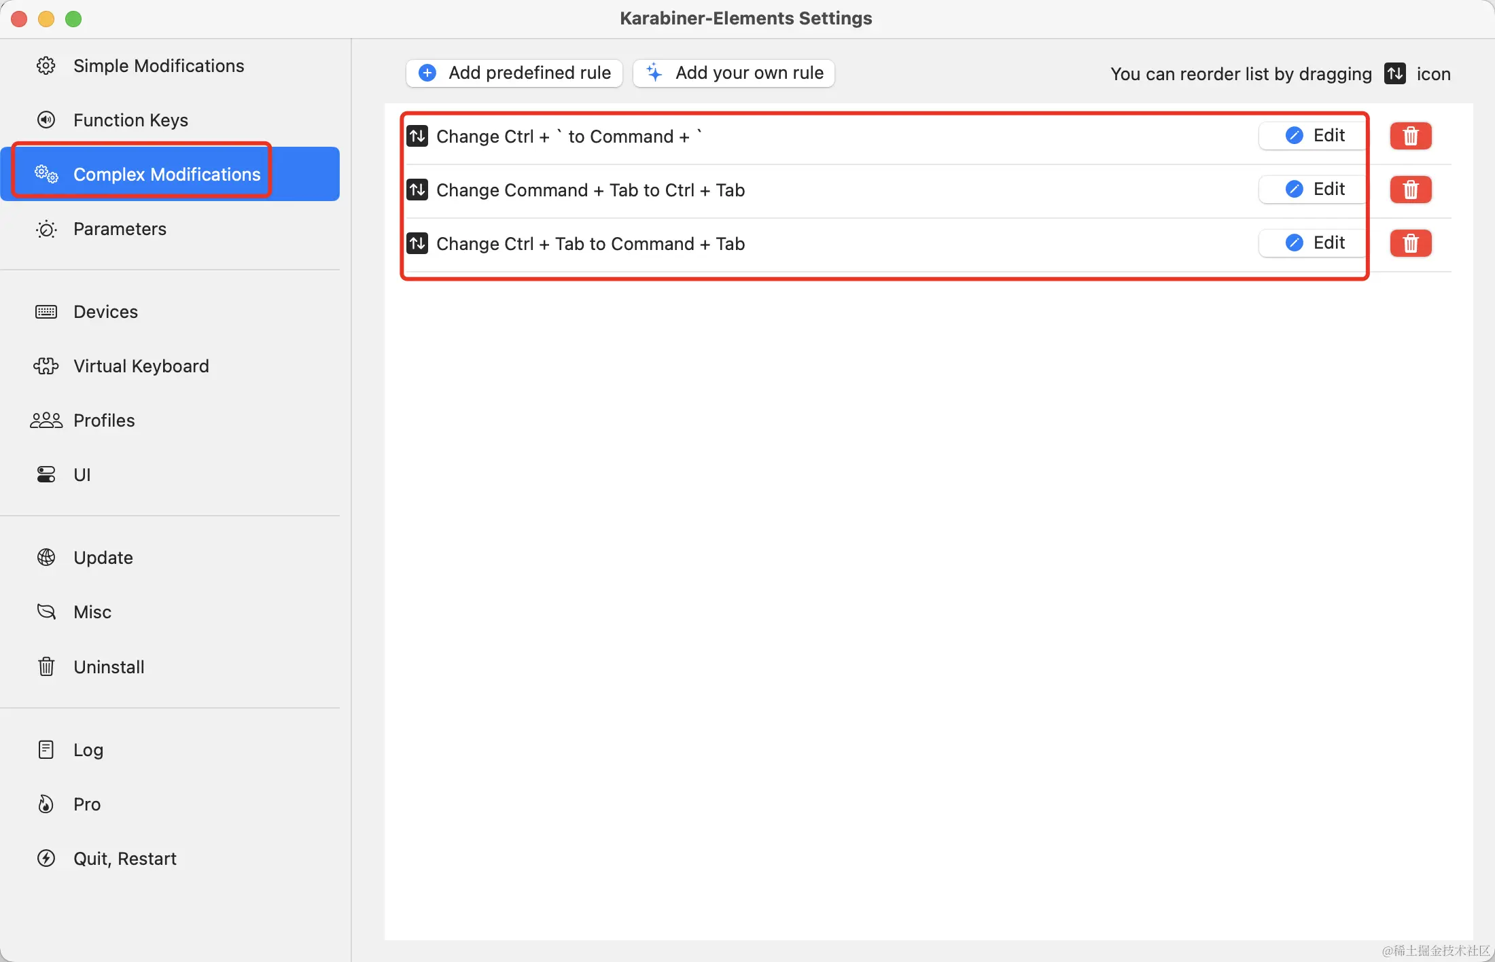Click the Karabiner-Elements Settings window title
This screenshot has height=962, width=1495.
click(745, 18)
